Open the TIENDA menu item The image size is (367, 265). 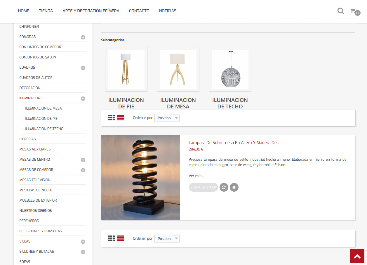[46, 11]
